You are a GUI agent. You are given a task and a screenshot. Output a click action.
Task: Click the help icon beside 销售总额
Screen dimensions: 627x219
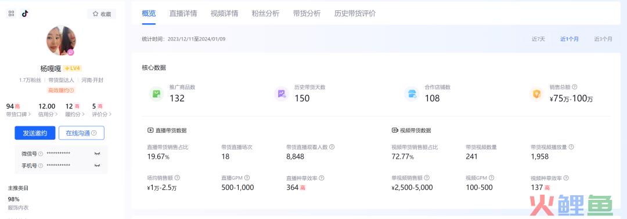575,87
